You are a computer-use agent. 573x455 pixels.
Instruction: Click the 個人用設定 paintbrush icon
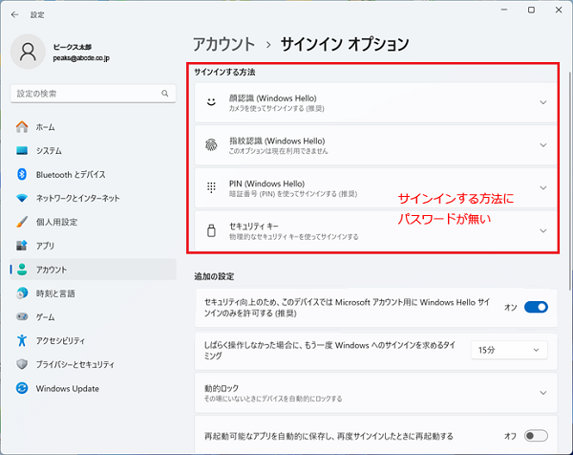coord(22,222)
